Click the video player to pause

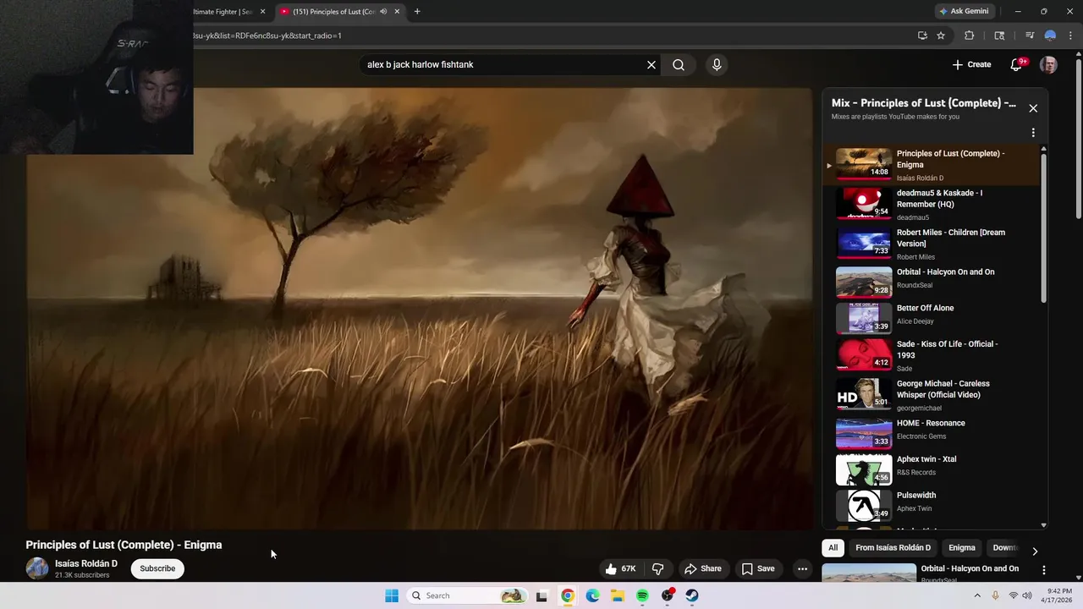pos(419,309)
